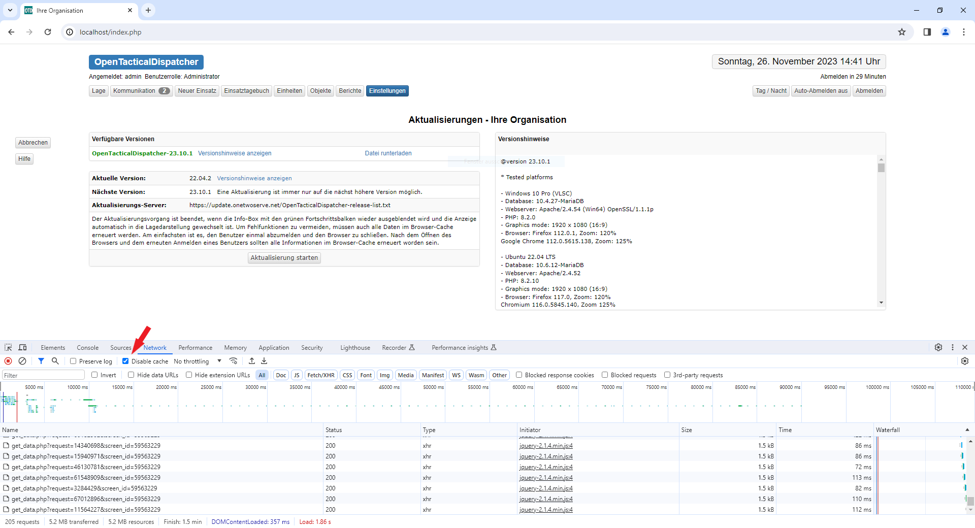Click the Datei runterladen link
This screenshot has height=528, width=975.
(x=388, y=153)
